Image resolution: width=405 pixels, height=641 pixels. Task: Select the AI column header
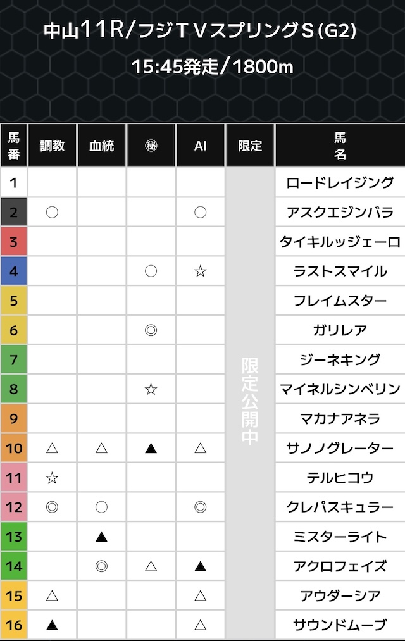200,146
